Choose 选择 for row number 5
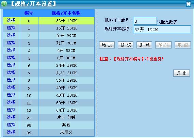Viewport: 194px width, 138px height. 11,58
